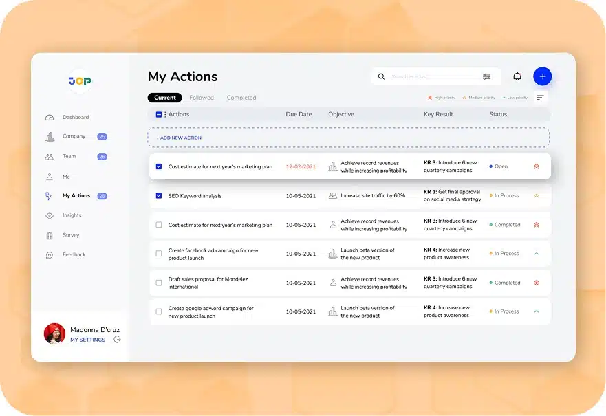
Task: Expand the google adword campaign row chevron
Action: pyautogui.click(x=537, y=311)
